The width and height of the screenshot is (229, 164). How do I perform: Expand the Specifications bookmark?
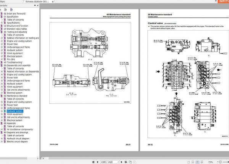[2, 23]
